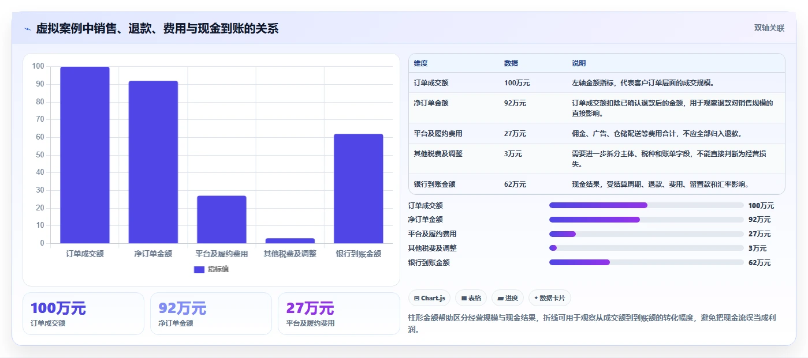This screenshot has height=358, width=808.
Task: Click the 说明 table column header
Action: click(x=579, y=63)
